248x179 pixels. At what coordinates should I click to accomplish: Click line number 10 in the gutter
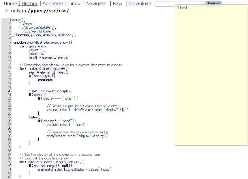(10, 54)
